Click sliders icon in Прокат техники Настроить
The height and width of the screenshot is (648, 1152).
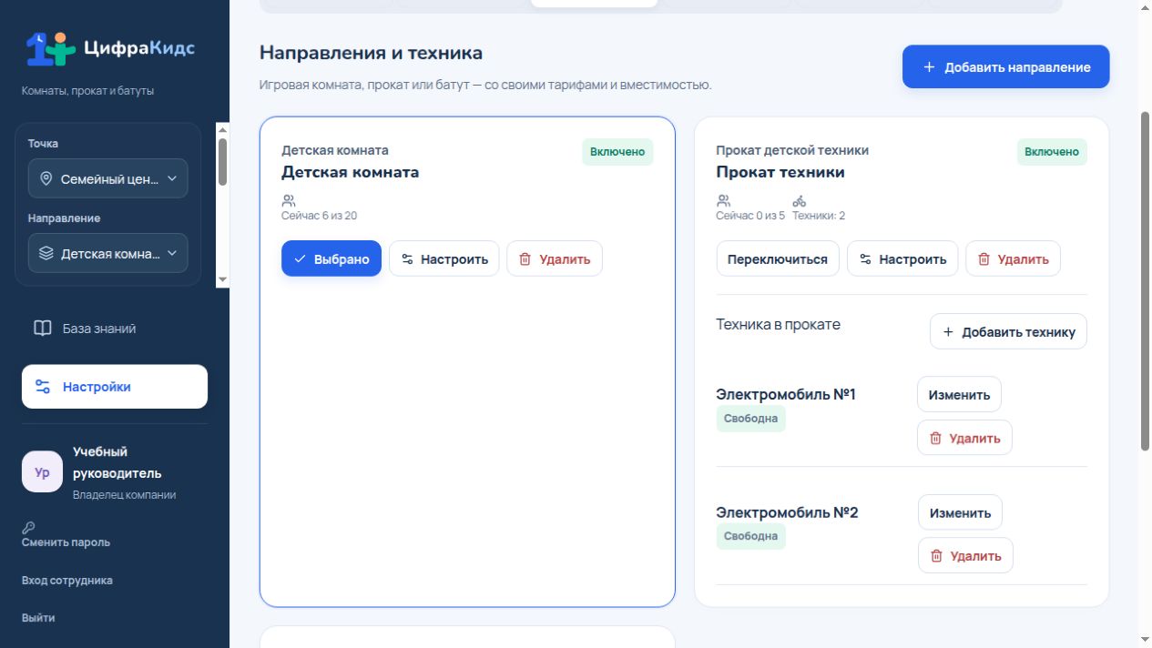[x=865, y=259]
